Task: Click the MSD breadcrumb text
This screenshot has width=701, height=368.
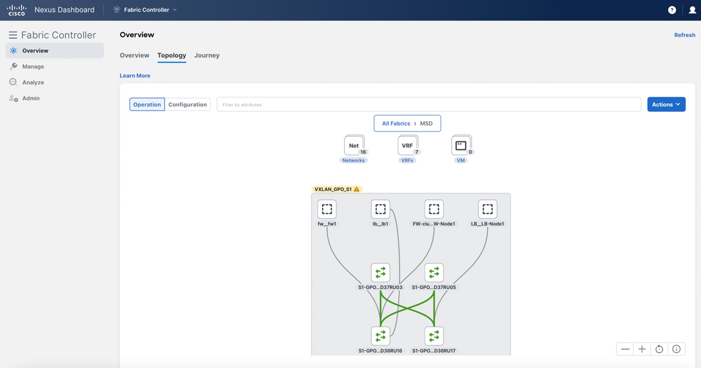Action: pyautogui.click(x=426, y=123)
